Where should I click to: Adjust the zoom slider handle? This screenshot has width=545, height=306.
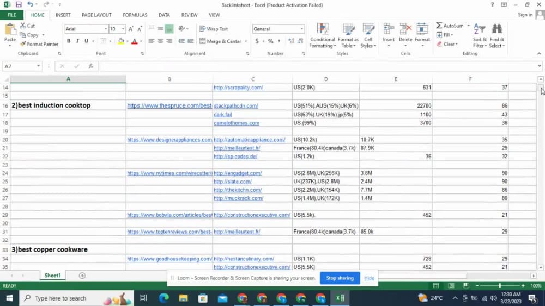click(500, 285)
